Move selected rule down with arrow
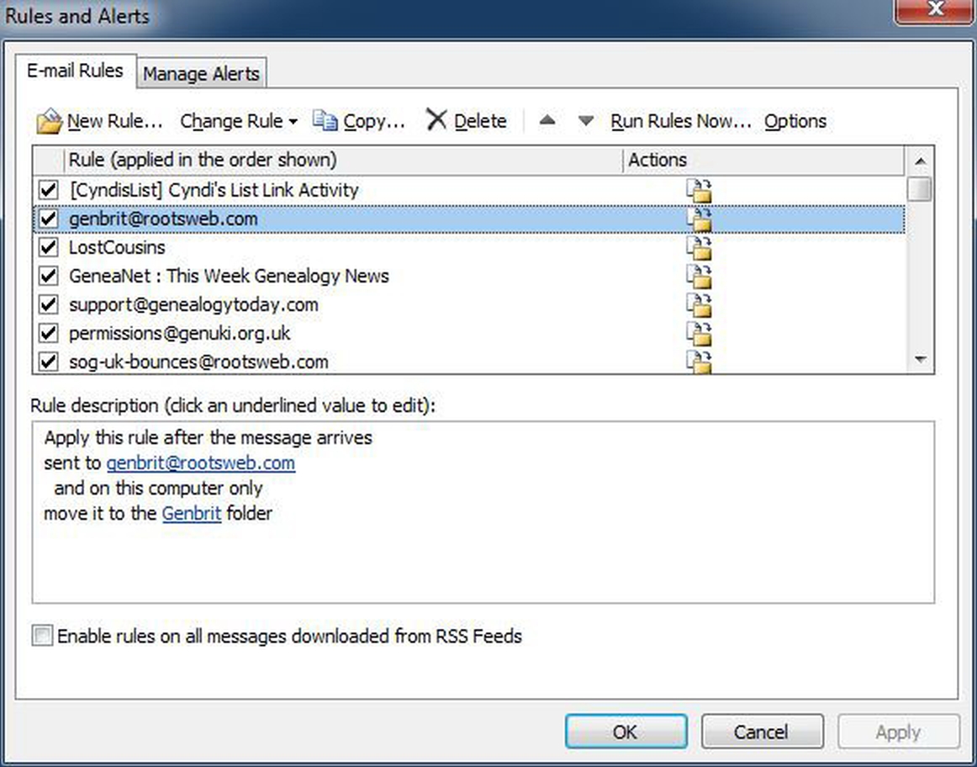 click(x=585, y=120)
